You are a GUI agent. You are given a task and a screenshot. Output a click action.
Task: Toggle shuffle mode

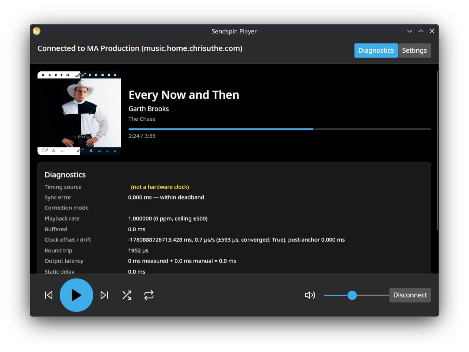[127, 295]
